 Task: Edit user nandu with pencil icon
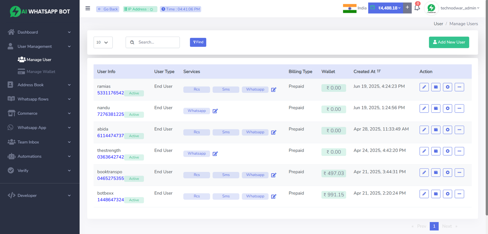click(x=424, y=108)
